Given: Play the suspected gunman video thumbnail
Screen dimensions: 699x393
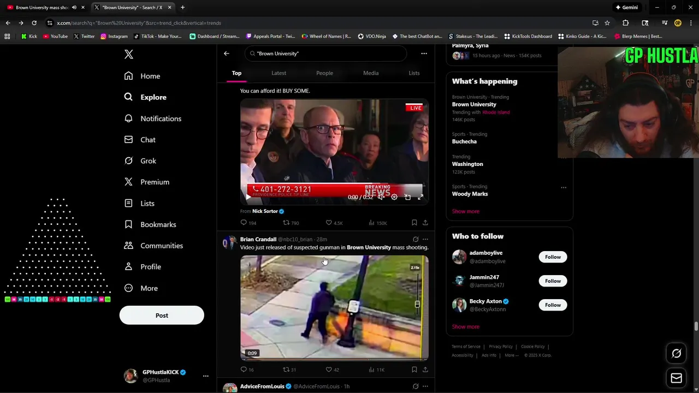Looking at the screenshot, I should 334,307.
